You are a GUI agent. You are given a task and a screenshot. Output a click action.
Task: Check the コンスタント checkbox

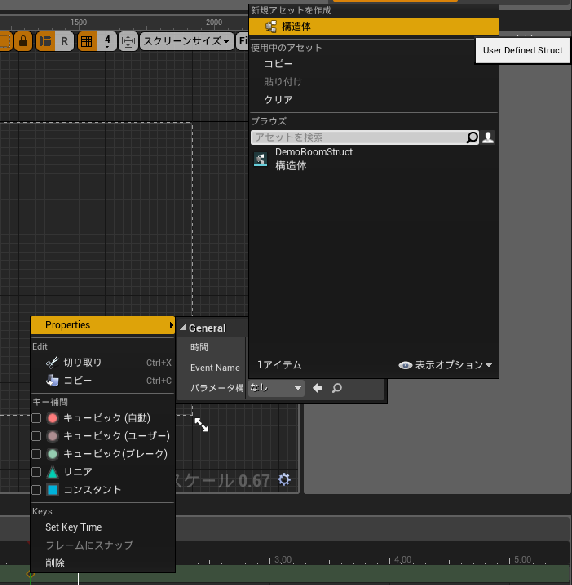point(36,490)
